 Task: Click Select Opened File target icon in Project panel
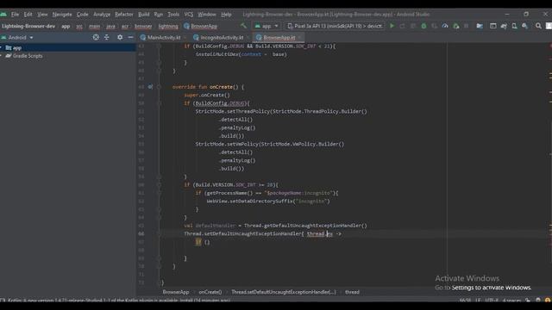96,37
